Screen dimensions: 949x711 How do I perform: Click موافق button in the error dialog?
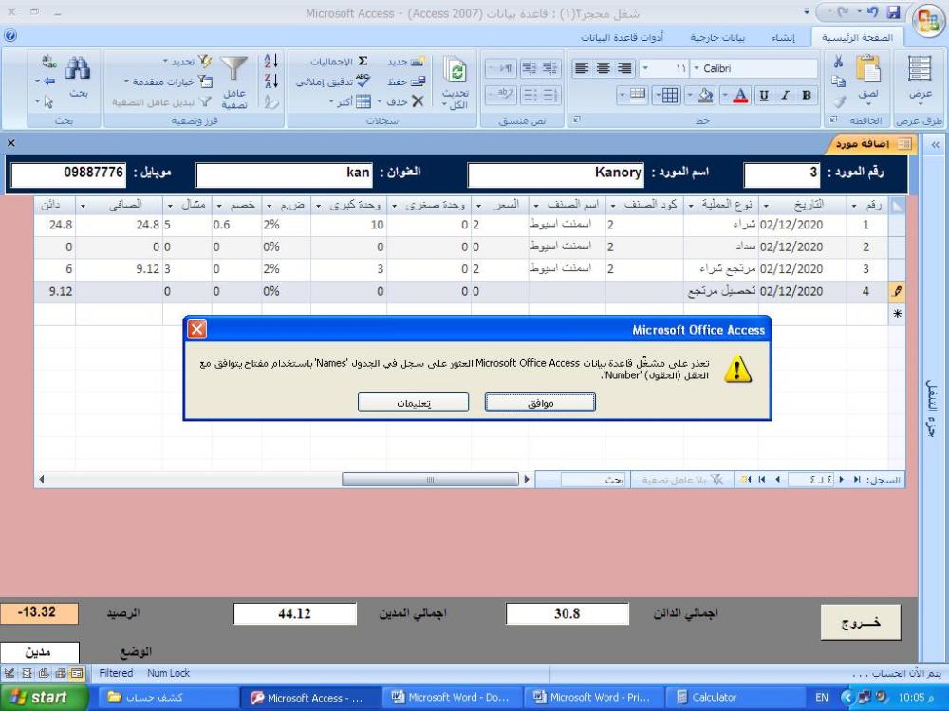tap(540, 403)
